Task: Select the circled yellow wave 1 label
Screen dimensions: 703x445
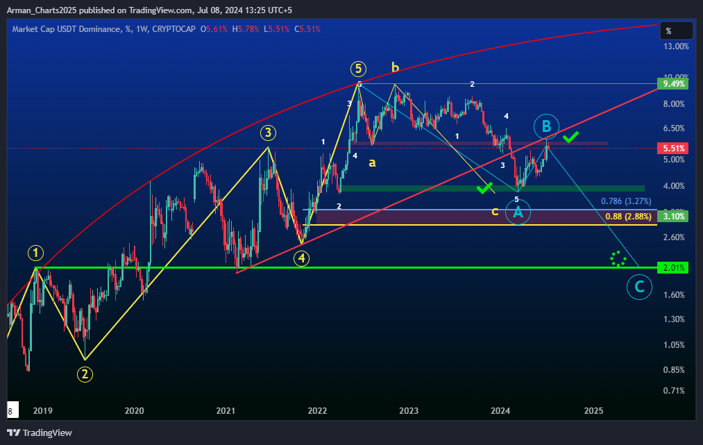Action: [x=36, y=253]
